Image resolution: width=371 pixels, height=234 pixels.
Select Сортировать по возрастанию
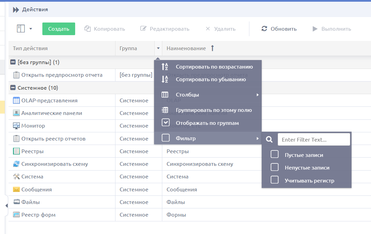point(208,67)
